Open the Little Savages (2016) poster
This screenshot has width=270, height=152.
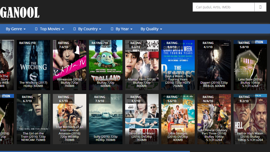click(178, 119)
